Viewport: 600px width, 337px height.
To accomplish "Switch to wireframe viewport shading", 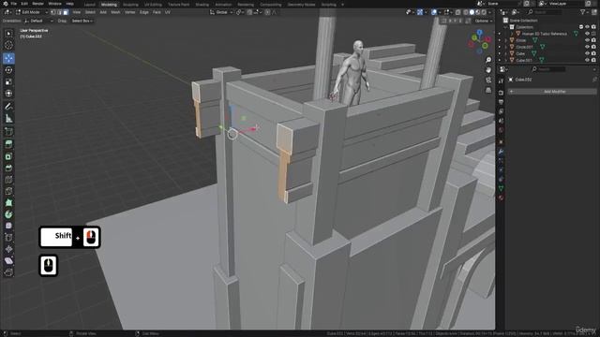I will pyautogui.click(x=465, y=12).
